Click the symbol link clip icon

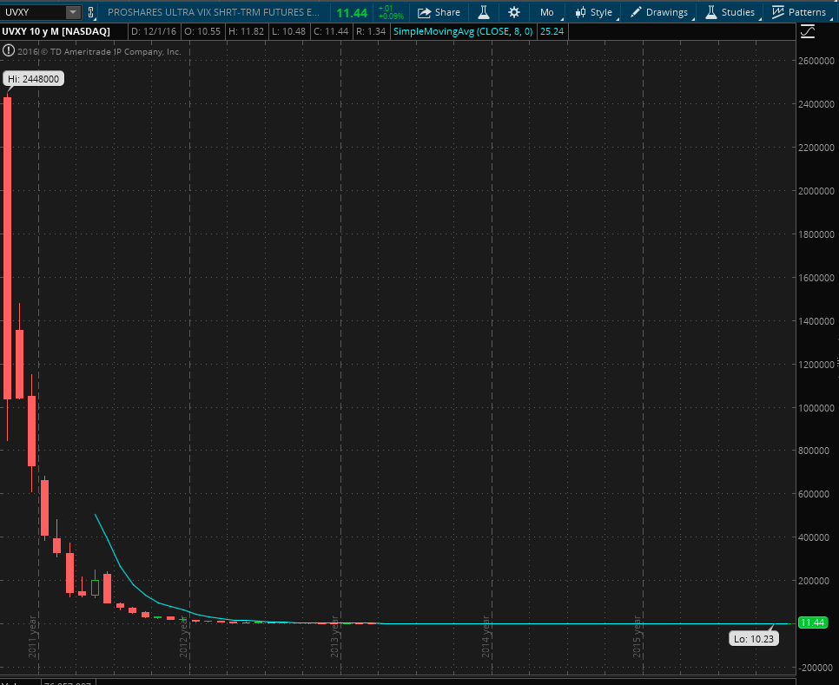pos(90,12)
